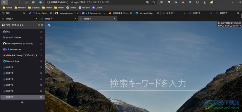Close the Twitter tab in the sidebar
The image size is (242, 112).
41,38
